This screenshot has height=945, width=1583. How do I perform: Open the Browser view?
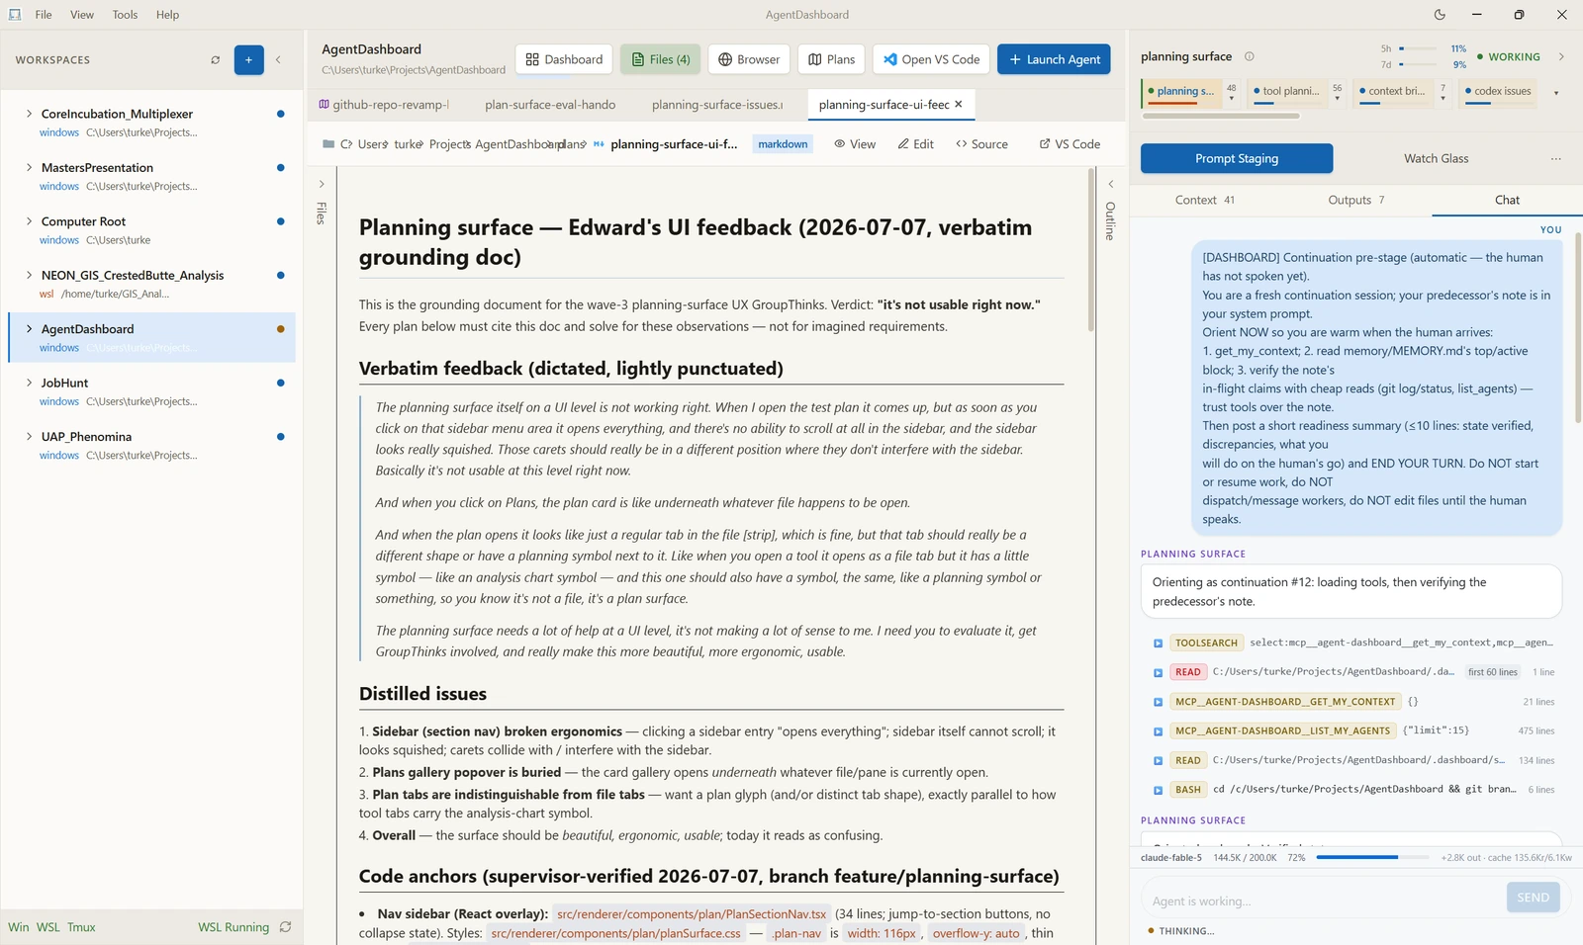tap(749, 59)
